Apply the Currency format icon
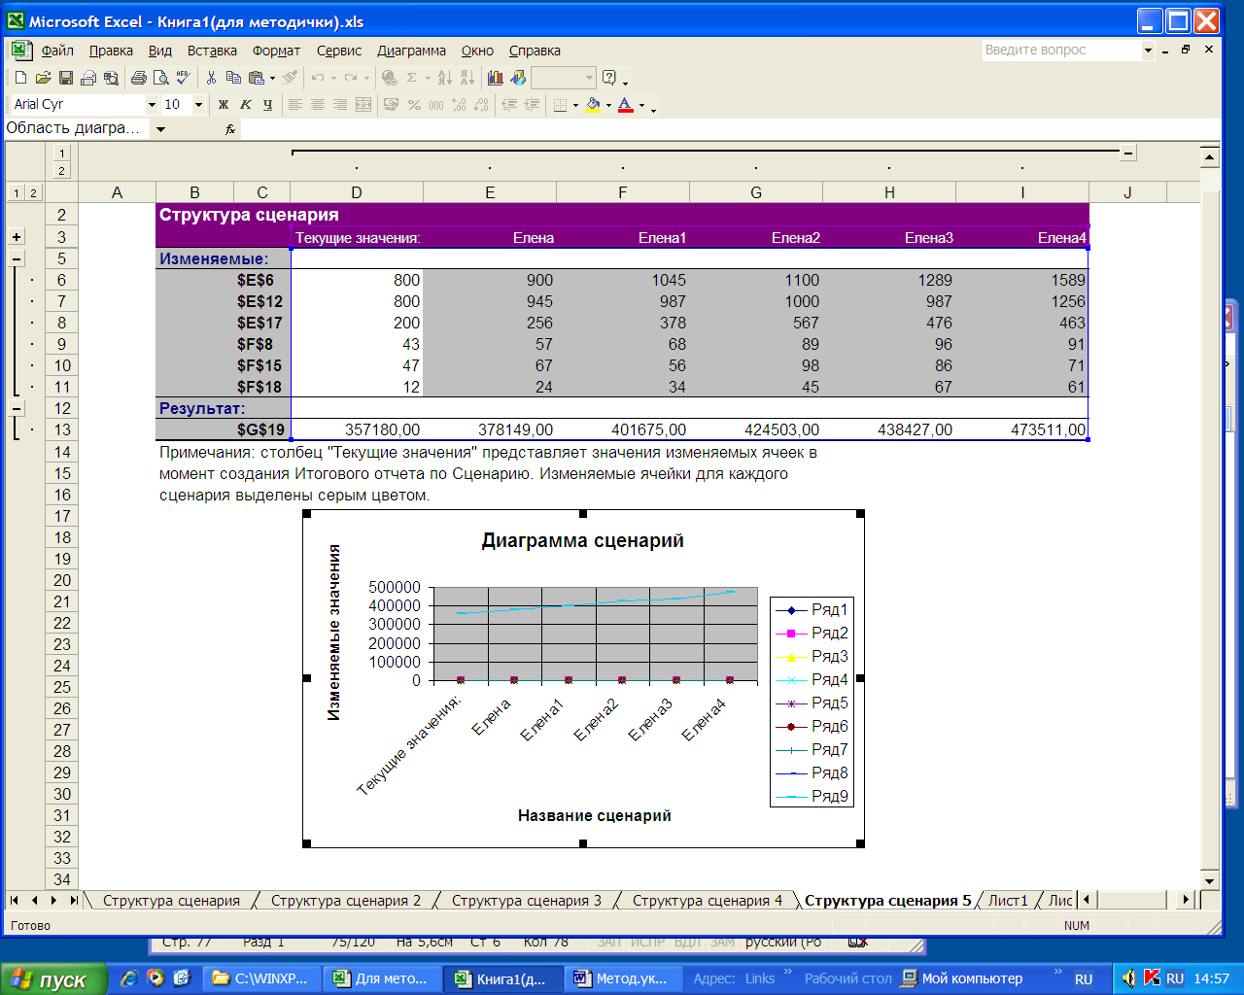 coord(391,105)
